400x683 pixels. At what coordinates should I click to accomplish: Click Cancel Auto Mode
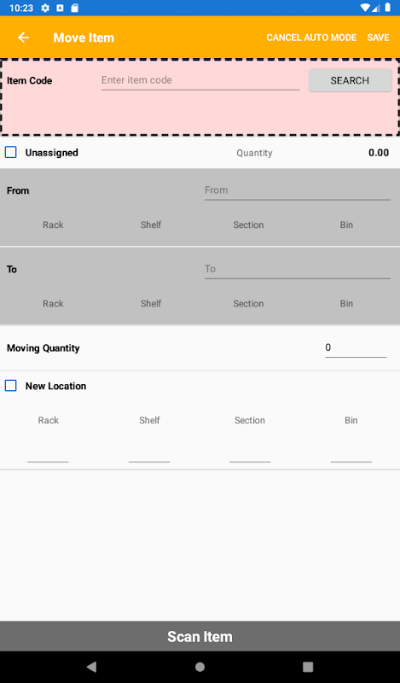tap(311, 38)
